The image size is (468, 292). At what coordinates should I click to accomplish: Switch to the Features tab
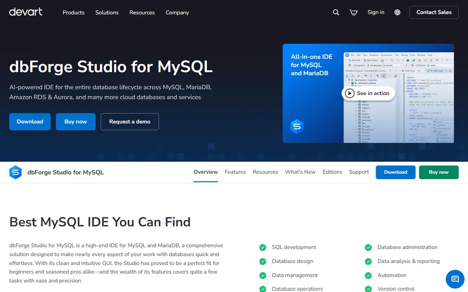(x=235, y=172)
